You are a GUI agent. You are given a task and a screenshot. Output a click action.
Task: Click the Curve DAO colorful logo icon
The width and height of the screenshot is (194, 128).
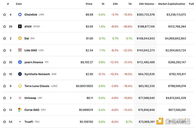[20, 110]
